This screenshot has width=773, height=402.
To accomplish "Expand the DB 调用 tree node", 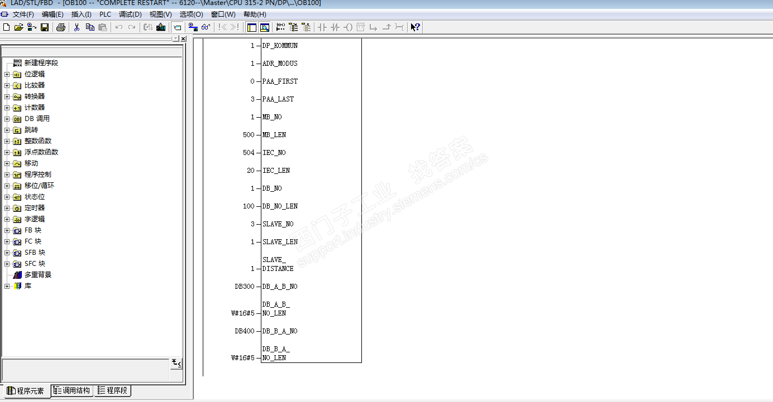I will click(x=7, y=119).
